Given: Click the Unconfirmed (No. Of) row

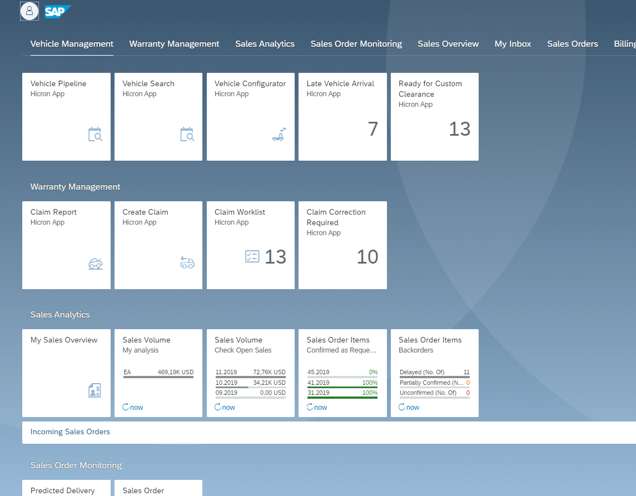Looking at the screenshot, I should 435,394.
